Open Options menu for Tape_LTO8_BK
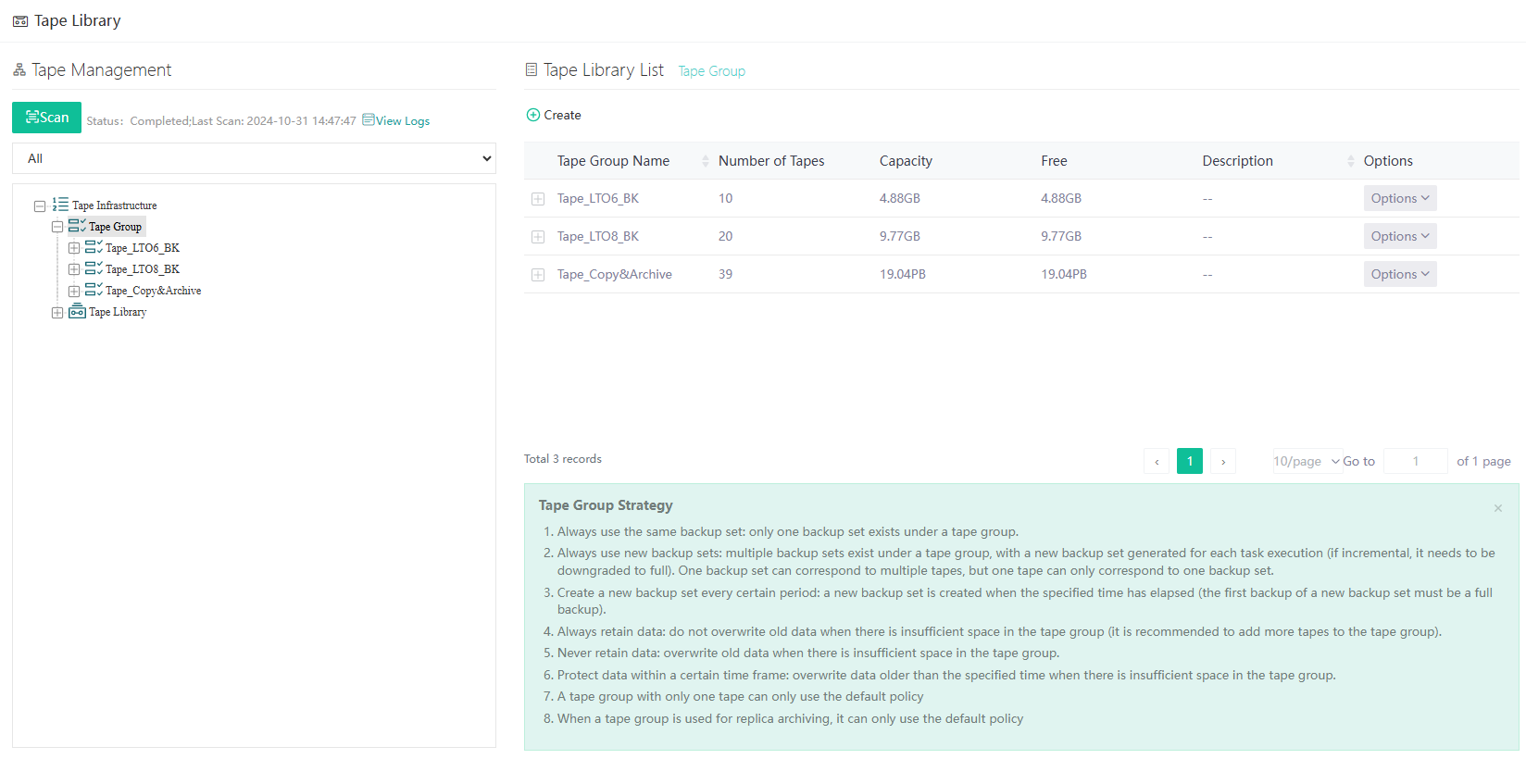The height and width of the screenshot is (759, 1526). (1399, 236)
